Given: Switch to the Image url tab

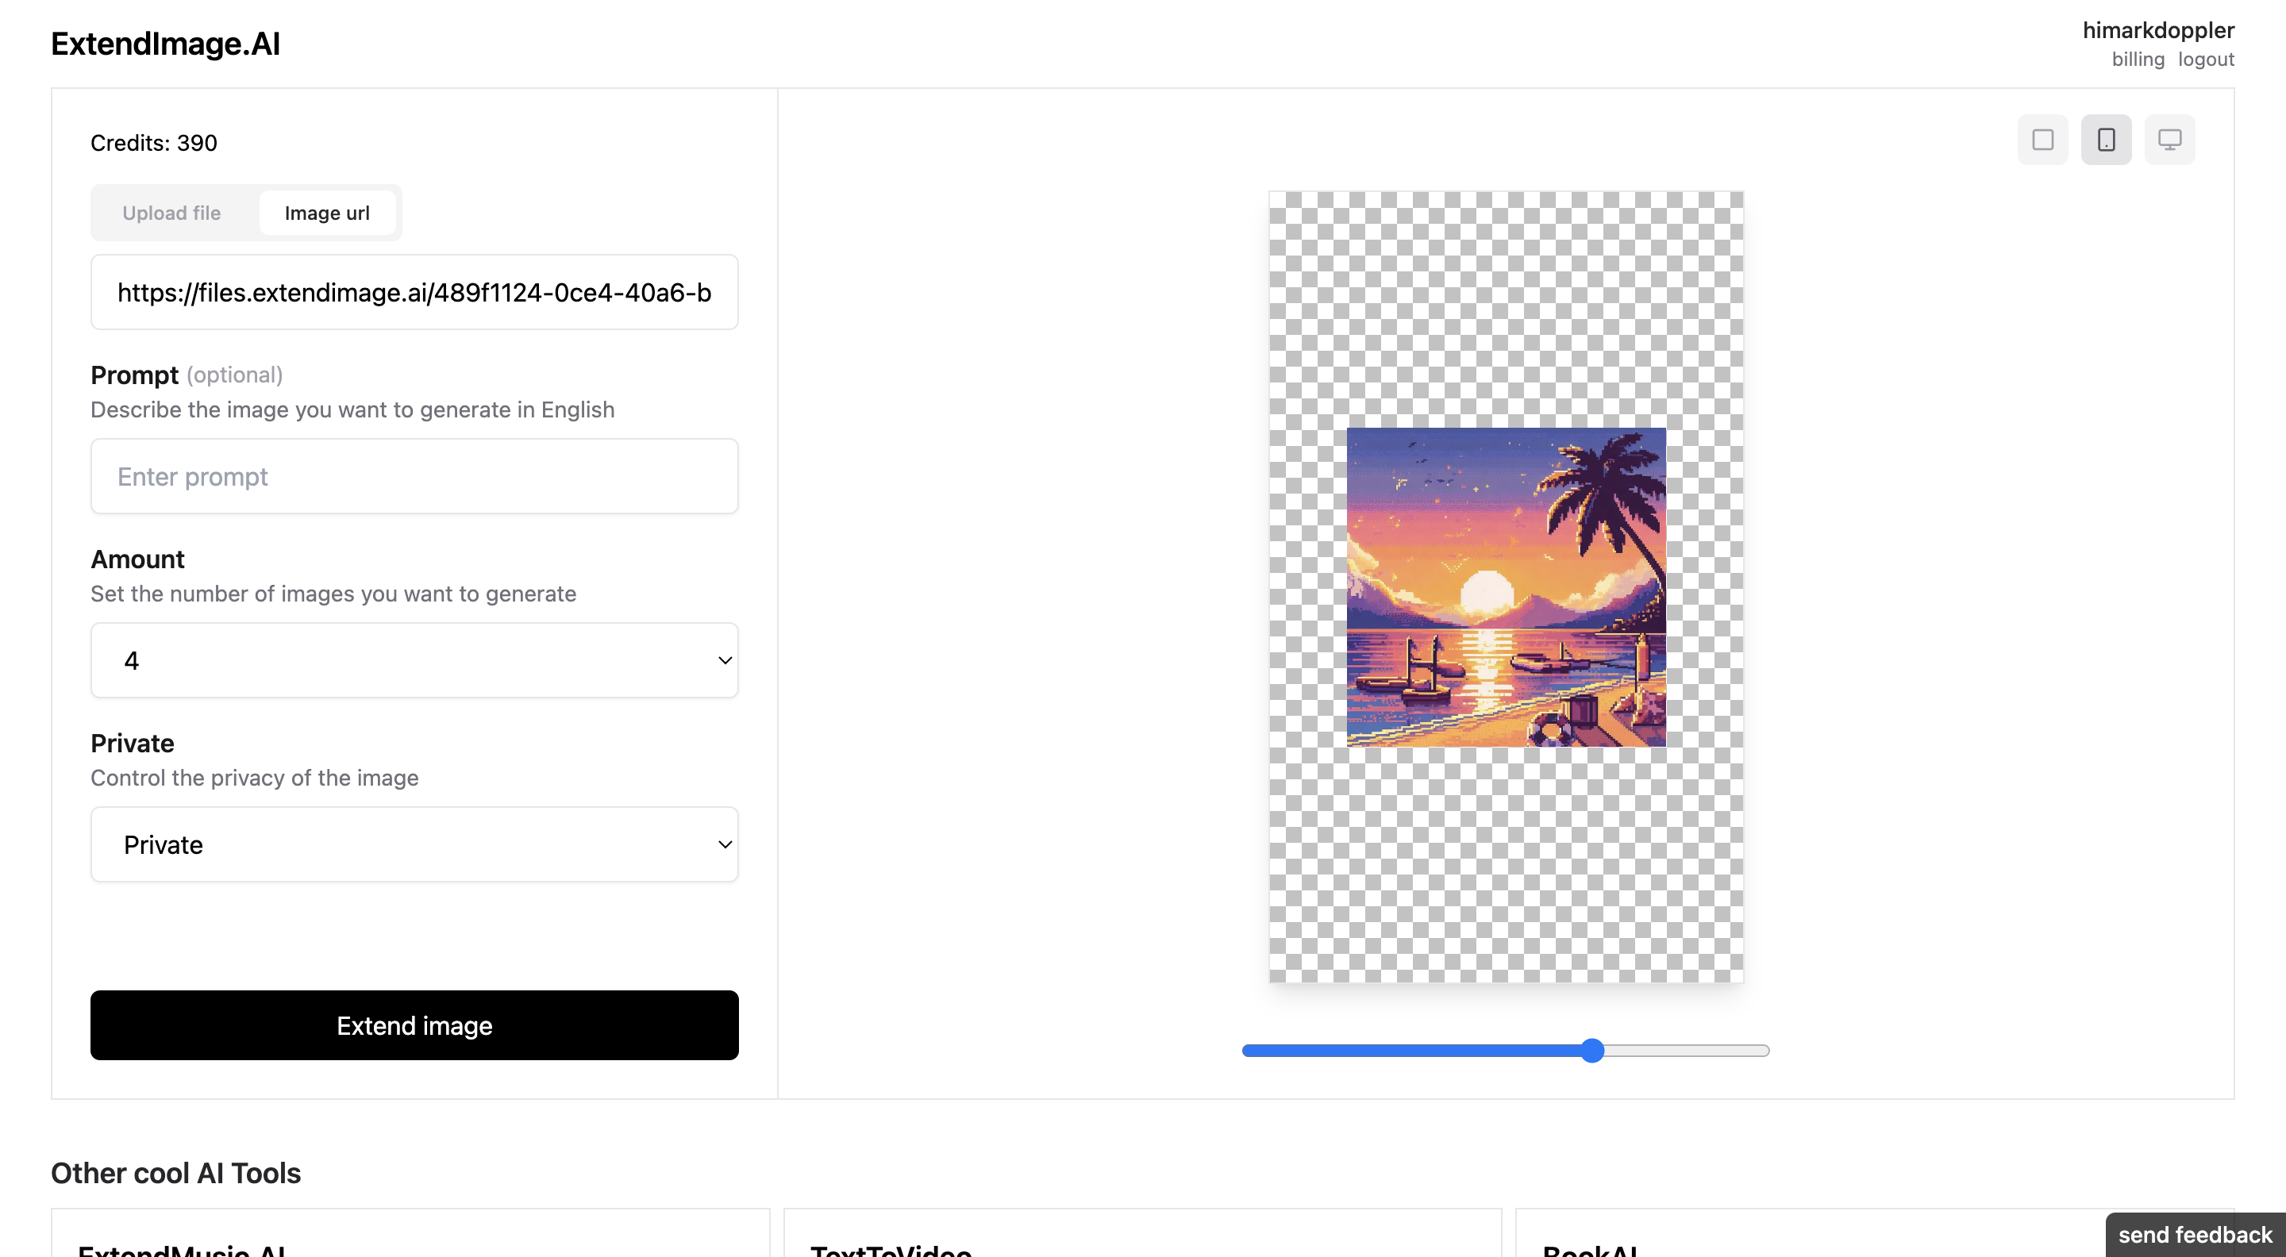Looking at the screenshot, I should (326, 213).
